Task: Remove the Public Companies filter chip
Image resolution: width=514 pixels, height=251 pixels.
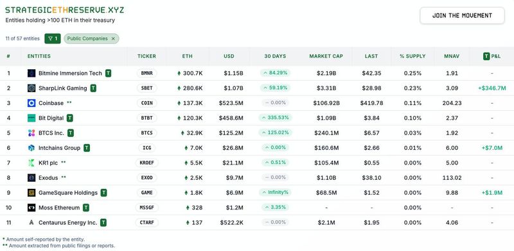Action: (x=113, y=38)
